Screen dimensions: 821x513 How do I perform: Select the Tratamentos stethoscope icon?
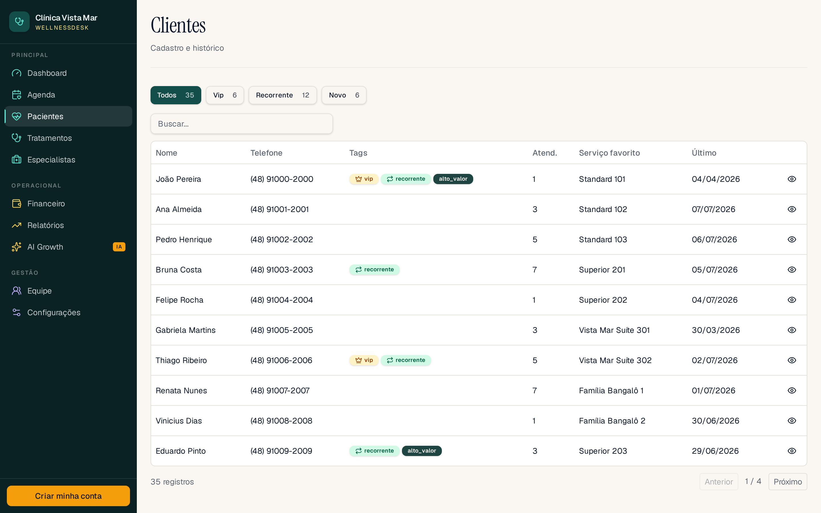pos(16,138)
